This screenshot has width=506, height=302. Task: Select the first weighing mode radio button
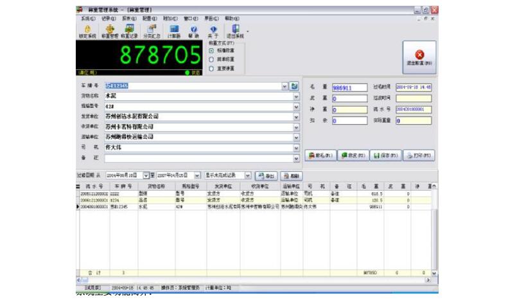pos(211,51)
